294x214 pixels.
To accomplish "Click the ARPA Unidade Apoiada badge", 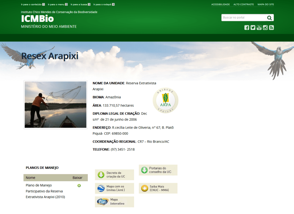I will 165,101.
